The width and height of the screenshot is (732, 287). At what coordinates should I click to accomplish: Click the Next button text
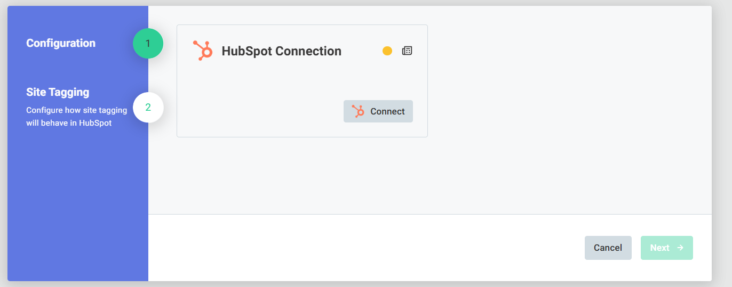pos(659,248)
